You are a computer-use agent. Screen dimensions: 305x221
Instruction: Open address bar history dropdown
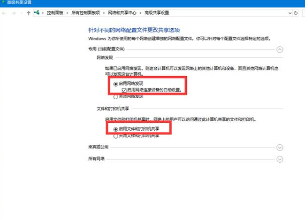click(290, 13)
